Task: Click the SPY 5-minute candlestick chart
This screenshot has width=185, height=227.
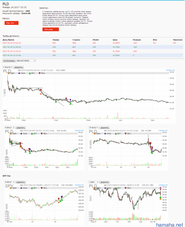Action: click(x=44, y=199)
